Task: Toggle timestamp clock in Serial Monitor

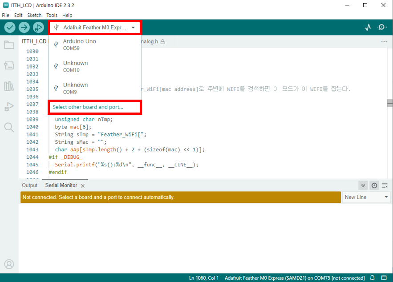Action: pos(374,185)
